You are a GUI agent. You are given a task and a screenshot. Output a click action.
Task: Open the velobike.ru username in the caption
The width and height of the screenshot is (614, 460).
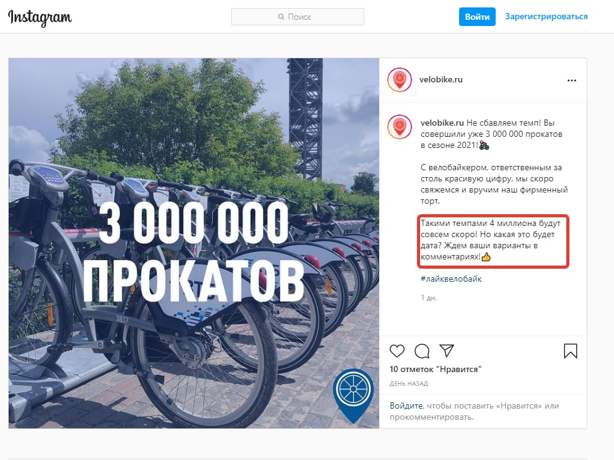click(442, 123)
